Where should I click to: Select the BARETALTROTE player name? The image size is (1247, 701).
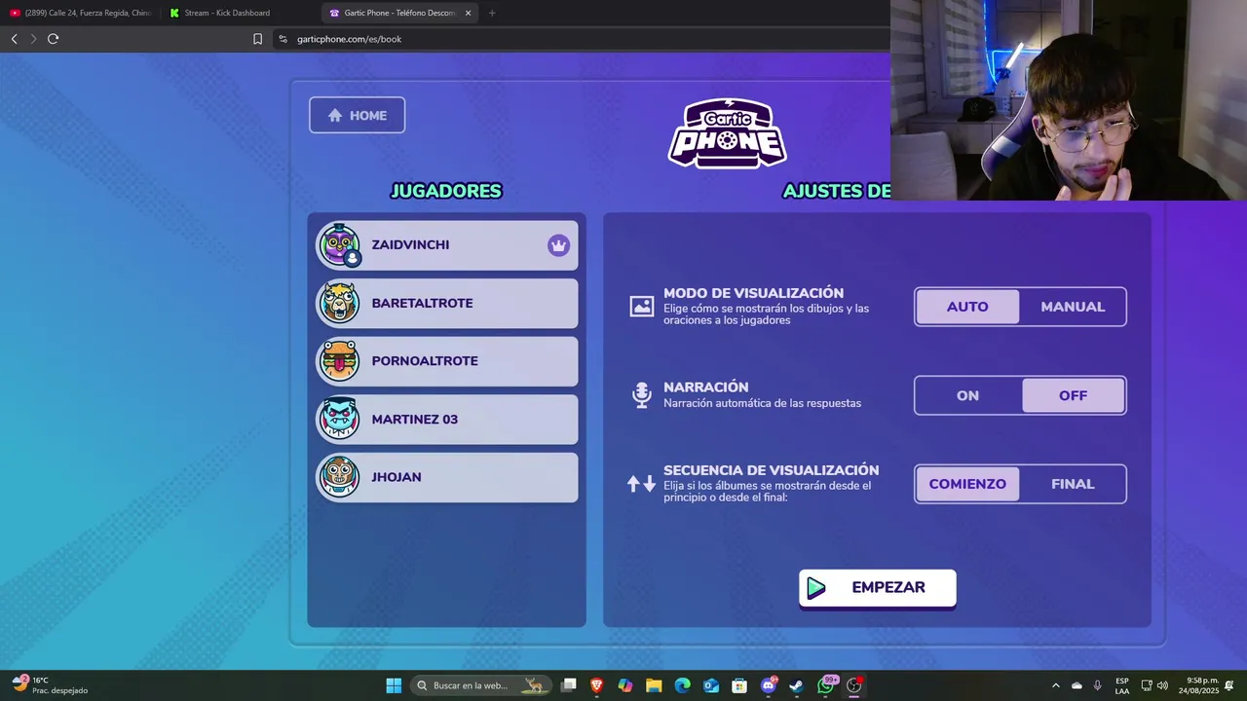coord(422,303)
